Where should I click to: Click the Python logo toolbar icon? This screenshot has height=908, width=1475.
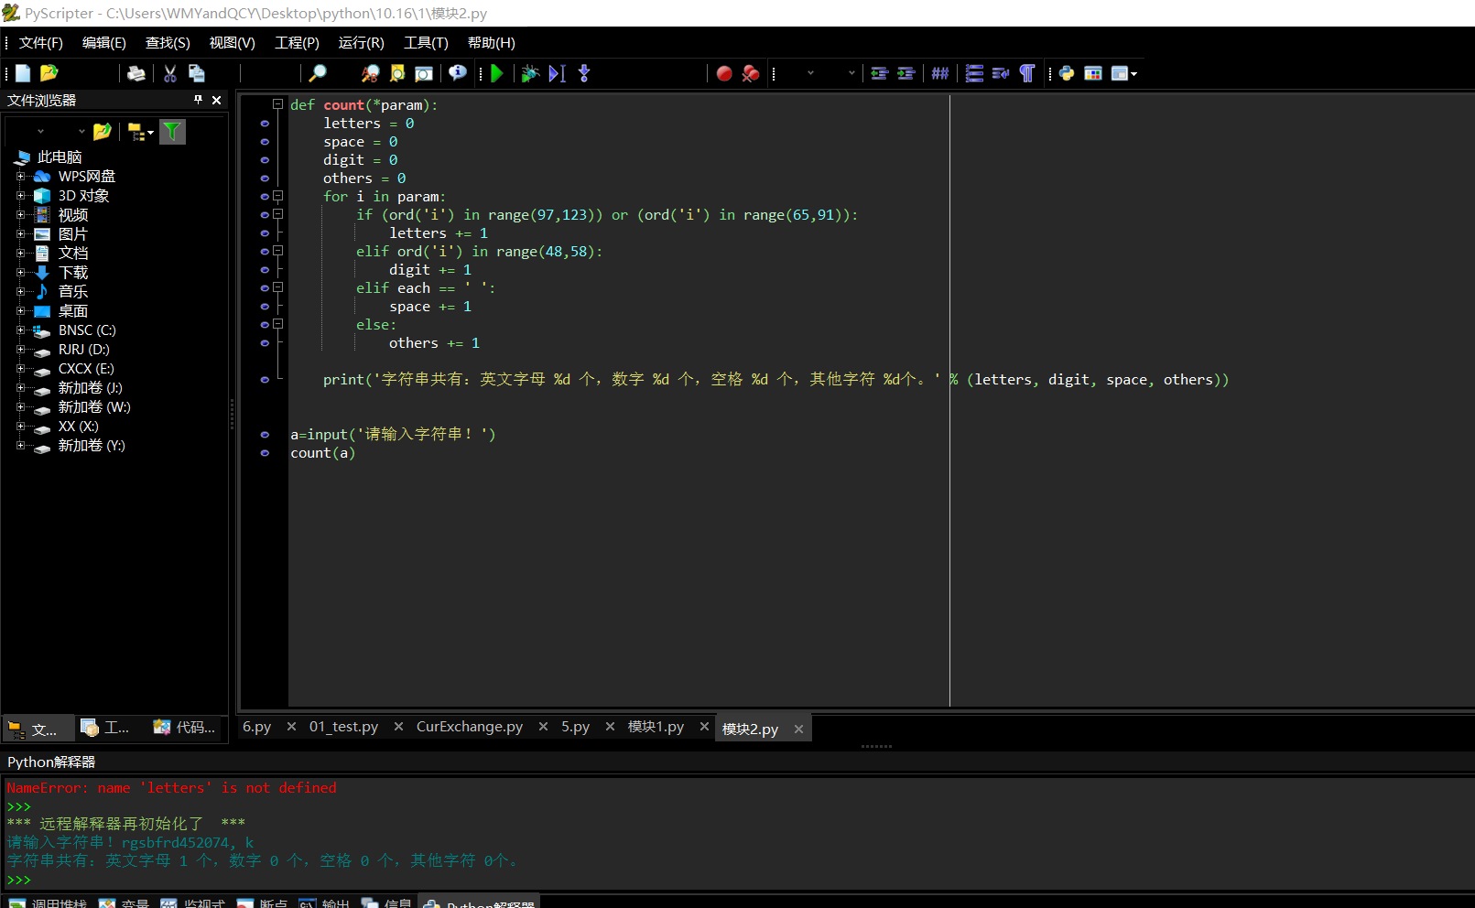tap(1067, 73)
